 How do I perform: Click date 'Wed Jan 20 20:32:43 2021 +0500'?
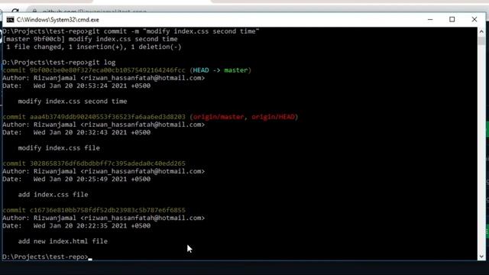92,132
